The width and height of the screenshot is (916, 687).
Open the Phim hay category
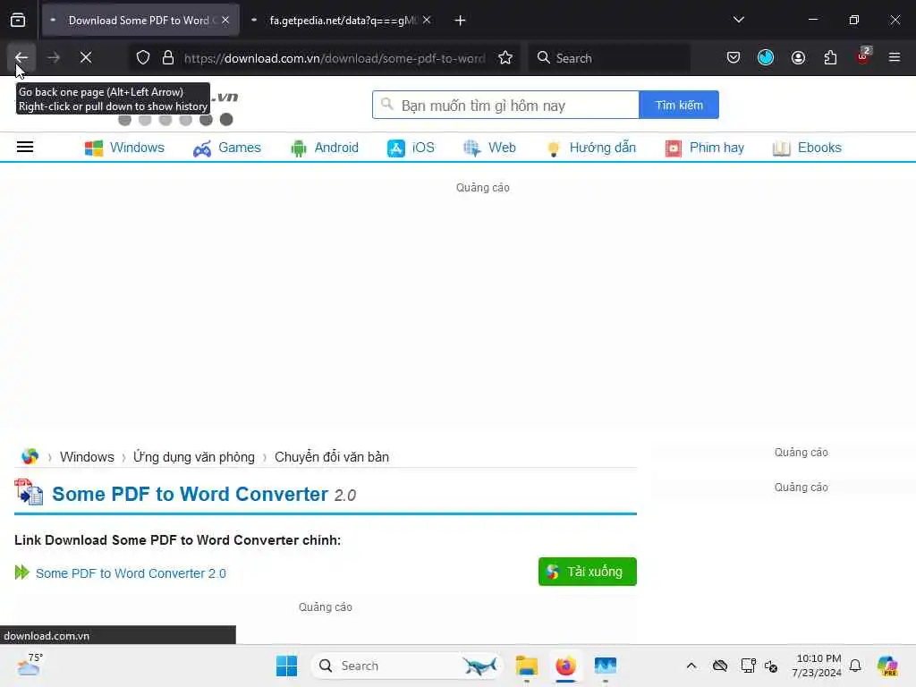705,148
